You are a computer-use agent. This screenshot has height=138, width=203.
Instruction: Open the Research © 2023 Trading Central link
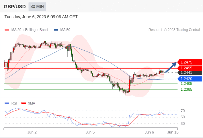[174, 30]
